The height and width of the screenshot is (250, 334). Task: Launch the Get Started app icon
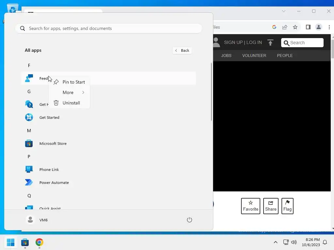click(x=29, y=117)
